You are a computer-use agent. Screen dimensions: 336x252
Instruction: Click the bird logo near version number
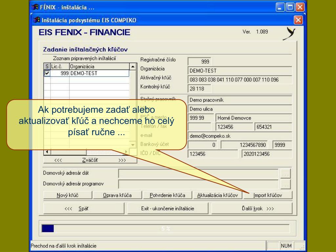[289, 34]
